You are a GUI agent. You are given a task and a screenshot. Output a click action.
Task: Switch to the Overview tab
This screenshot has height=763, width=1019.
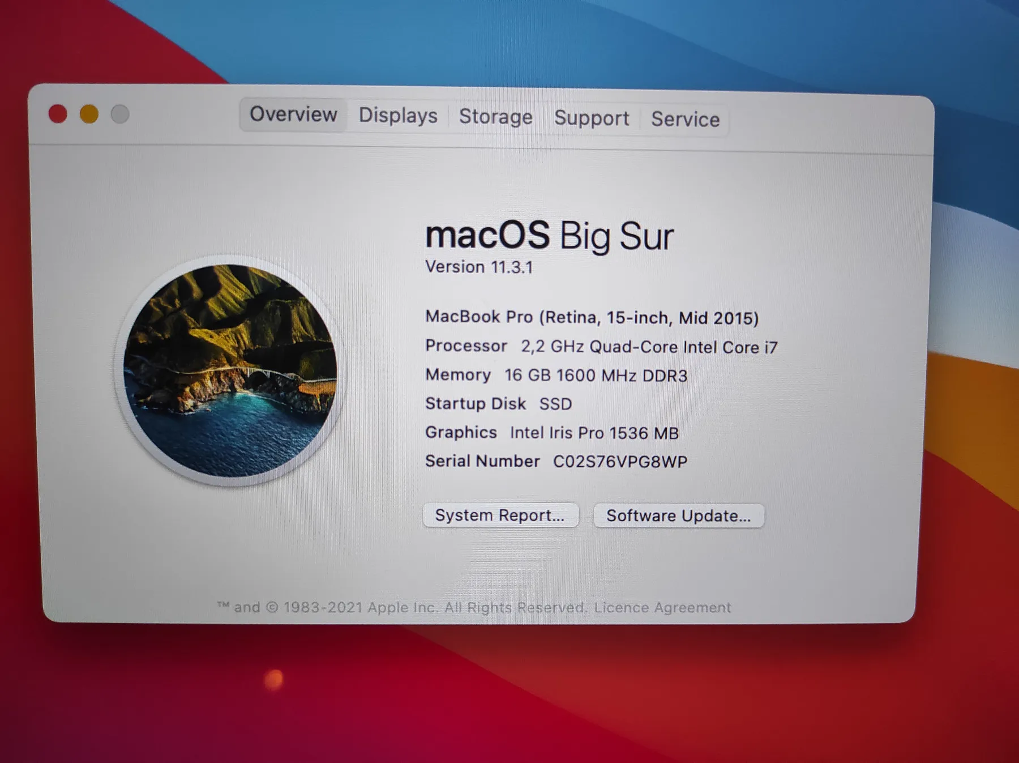coord(293,114)
